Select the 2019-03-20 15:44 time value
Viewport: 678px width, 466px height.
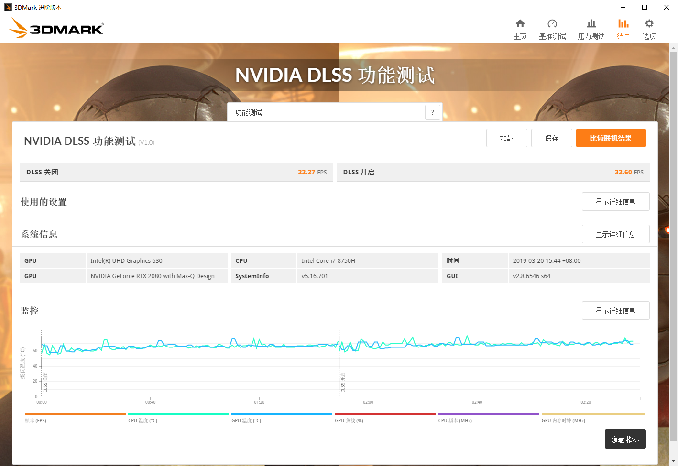[547, 261]
